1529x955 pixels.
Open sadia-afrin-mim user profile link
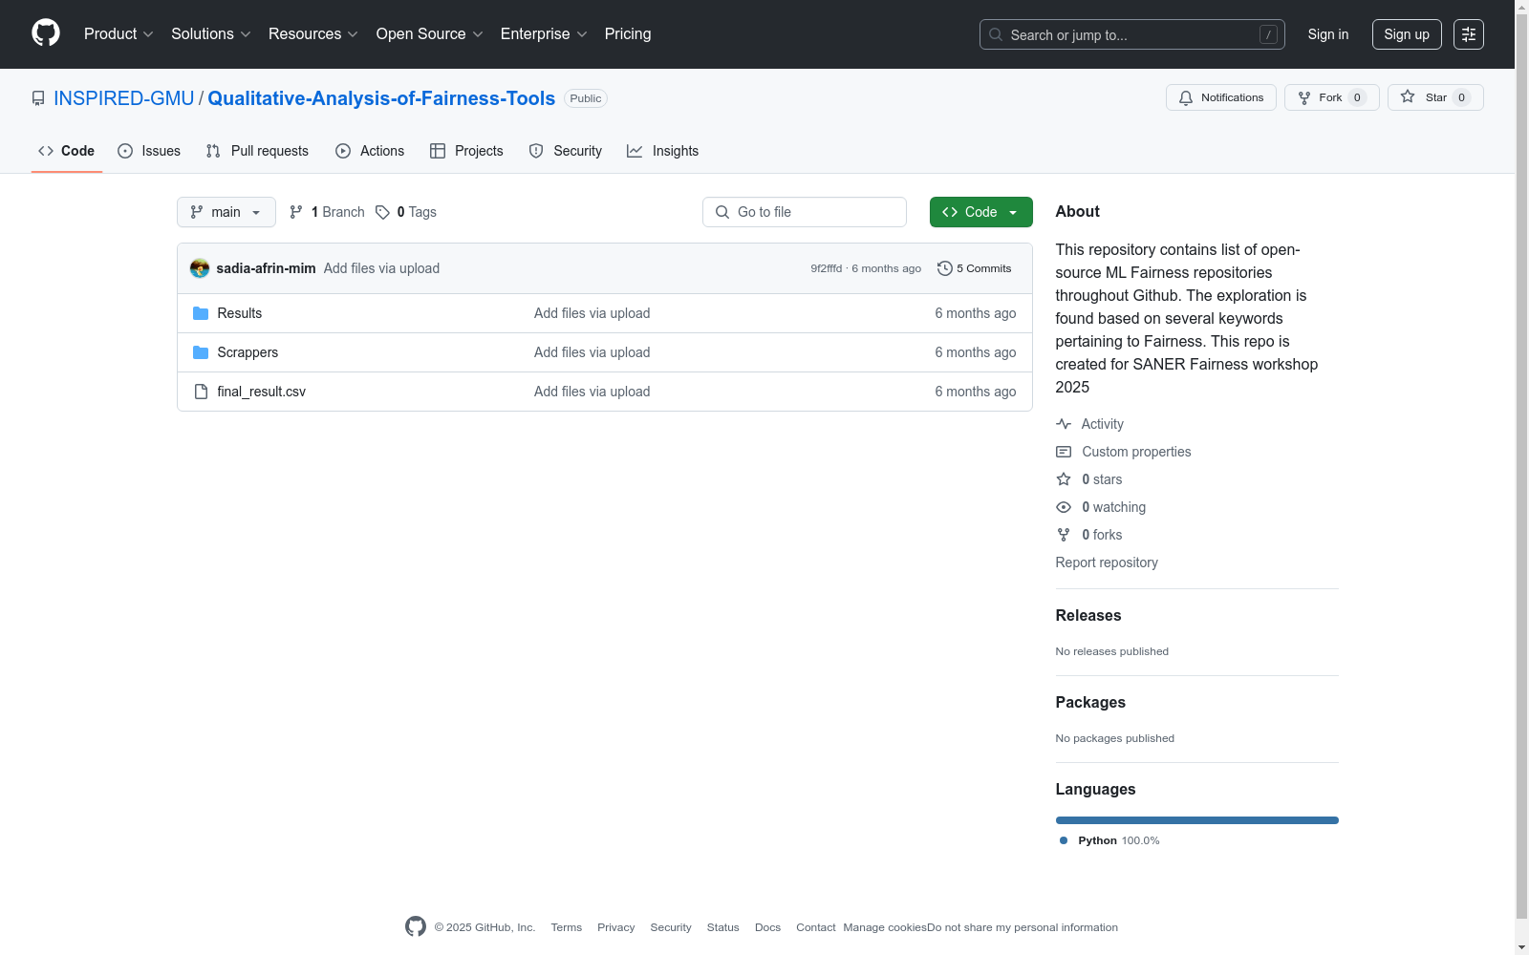click(266, 268)
